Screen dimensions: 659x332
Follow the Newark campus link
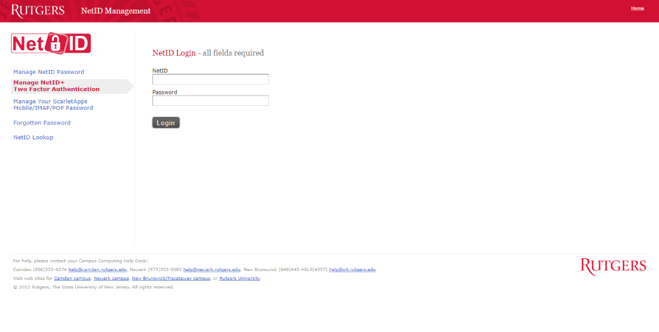click(110, 279)
